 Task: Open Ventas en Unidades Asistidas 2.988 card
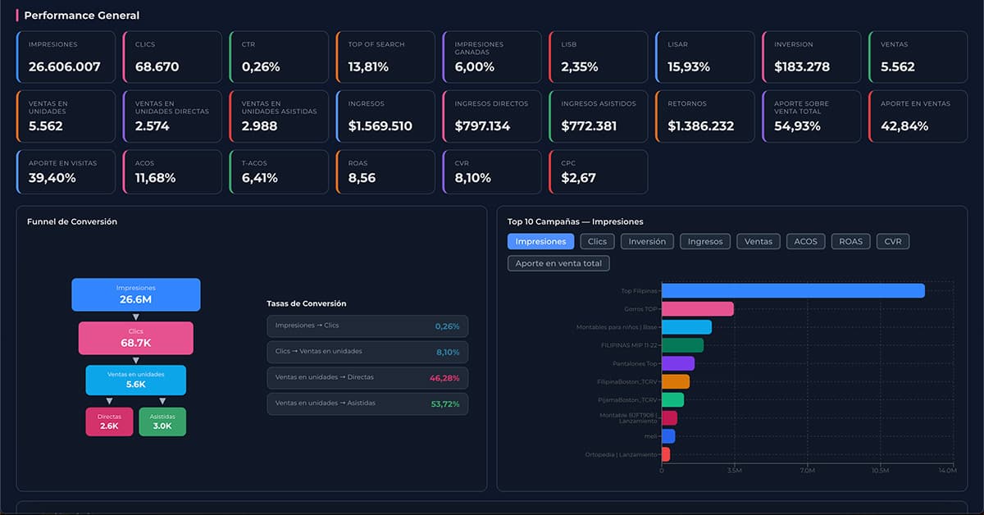tap(279, 116)
